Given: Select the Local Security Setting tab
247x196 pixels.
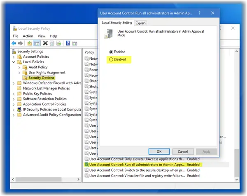Looking at the screenshot, I should tap(117, 23).
